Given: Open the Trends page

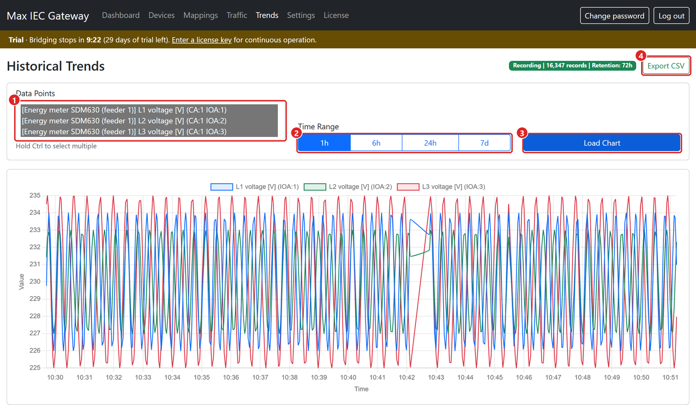Looking at the screenshot, I should (267, 15).
